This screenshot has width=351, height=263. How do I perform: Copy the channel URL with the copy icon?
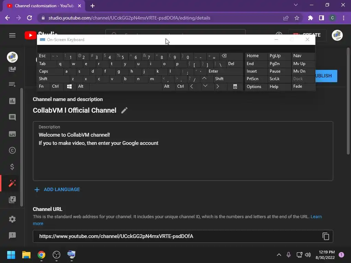(x=326, y=236)
